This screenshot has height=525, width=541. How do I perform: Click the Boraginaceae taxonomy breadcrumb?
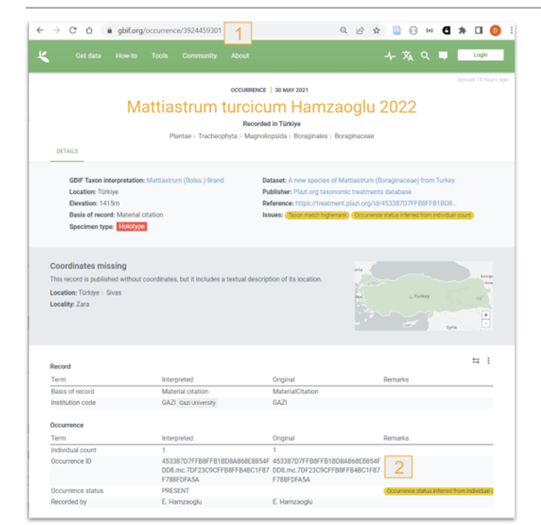pos(354,136)
